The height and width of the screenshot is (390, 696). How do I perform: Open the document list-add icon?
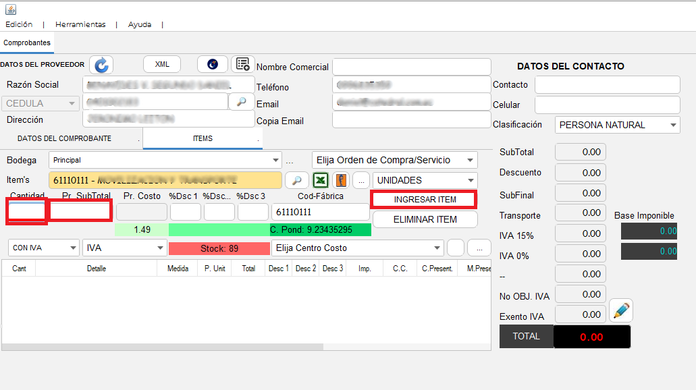243,64
